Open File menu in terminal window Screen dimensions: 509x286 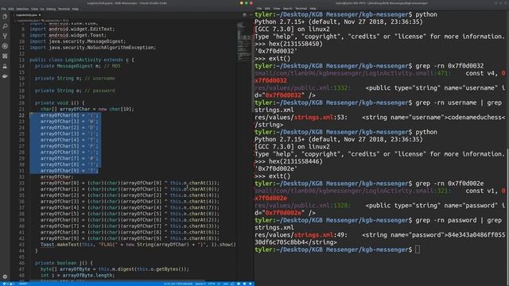(259, 9)
